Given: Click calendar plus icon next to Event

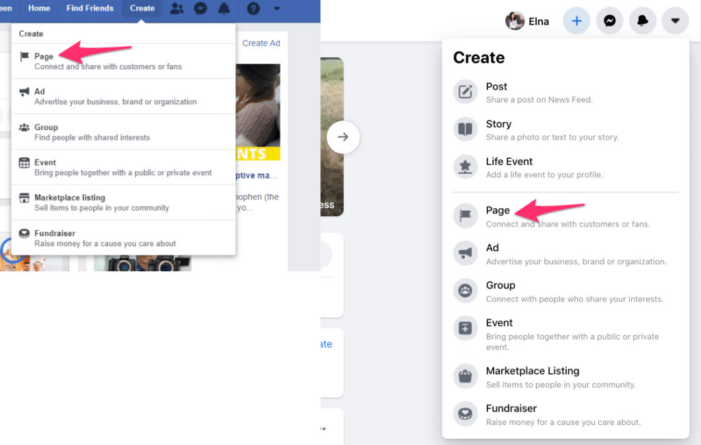Looking at the screenshot, I should (465, 328).
